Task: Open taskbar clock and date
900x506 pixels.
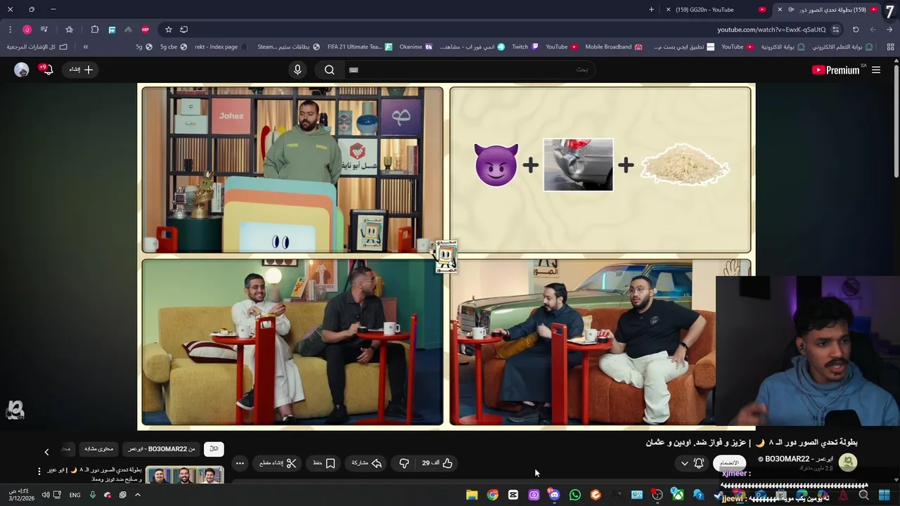Action: tap(21, 495)
